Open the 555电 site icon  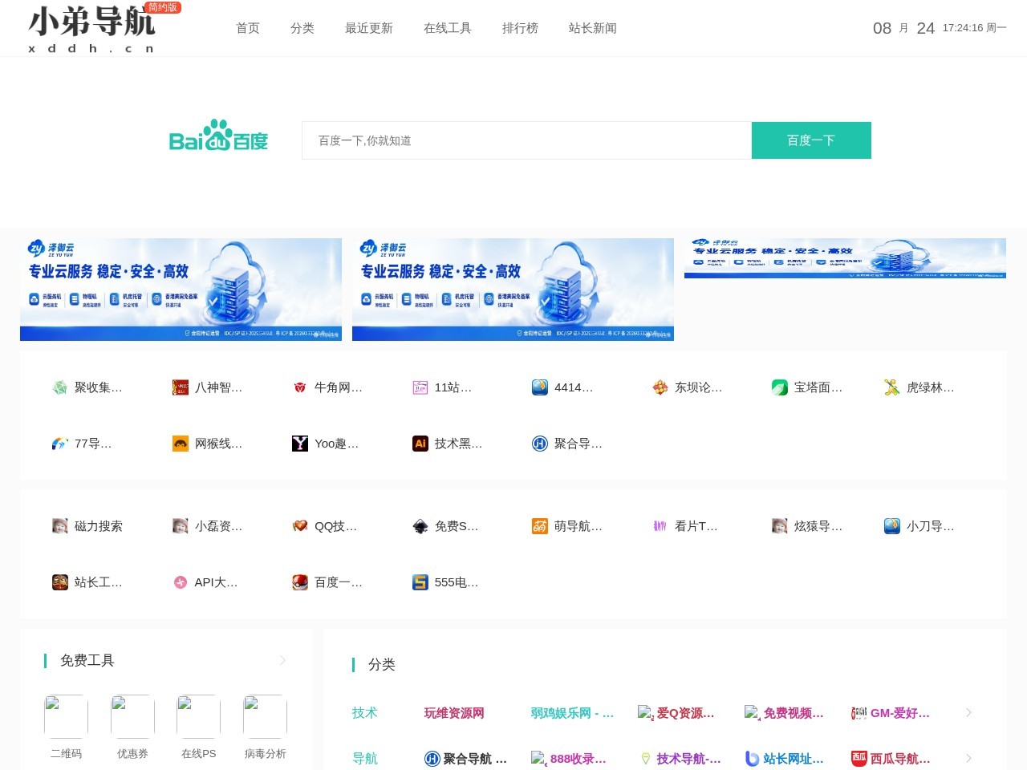[x=420, y=582]
